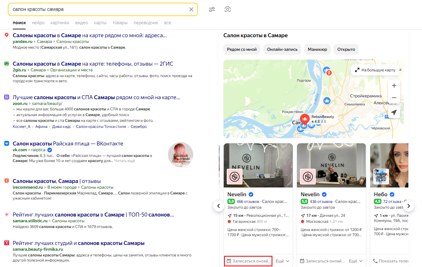Clear the search query with X icon
This screenshot has width=422, height=267.
tap(191, 9)
